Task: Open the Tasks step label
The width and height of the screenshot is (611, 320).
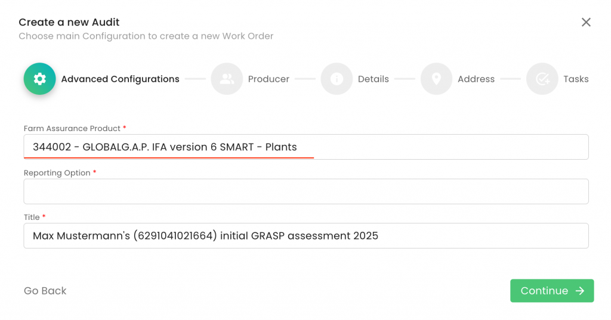Action: click(576, 79)
